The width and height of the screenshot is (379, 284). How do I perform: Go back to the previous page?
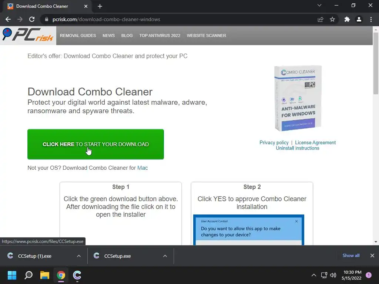pos(8,19)
